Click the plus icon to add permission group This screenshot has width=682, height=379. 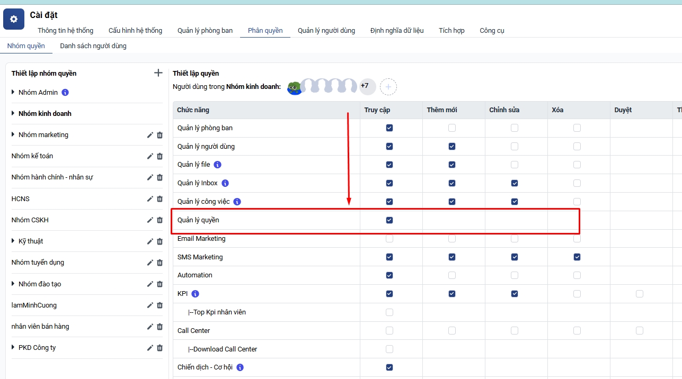(158, 73)
